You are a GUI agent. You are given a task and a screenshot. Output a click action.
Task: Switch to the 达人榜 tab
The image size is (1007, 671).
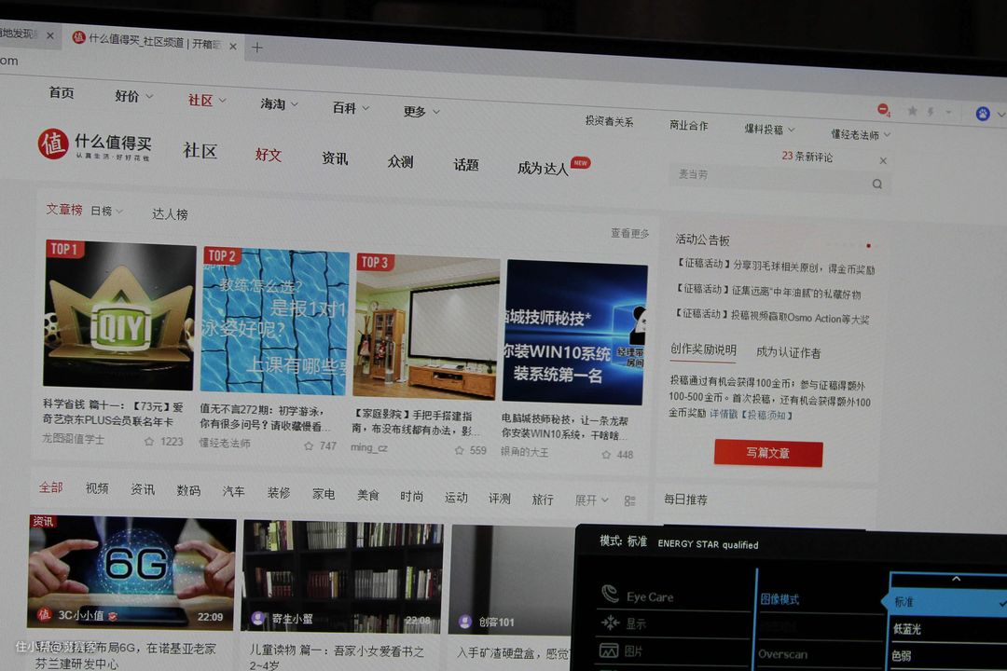(170, 214)
